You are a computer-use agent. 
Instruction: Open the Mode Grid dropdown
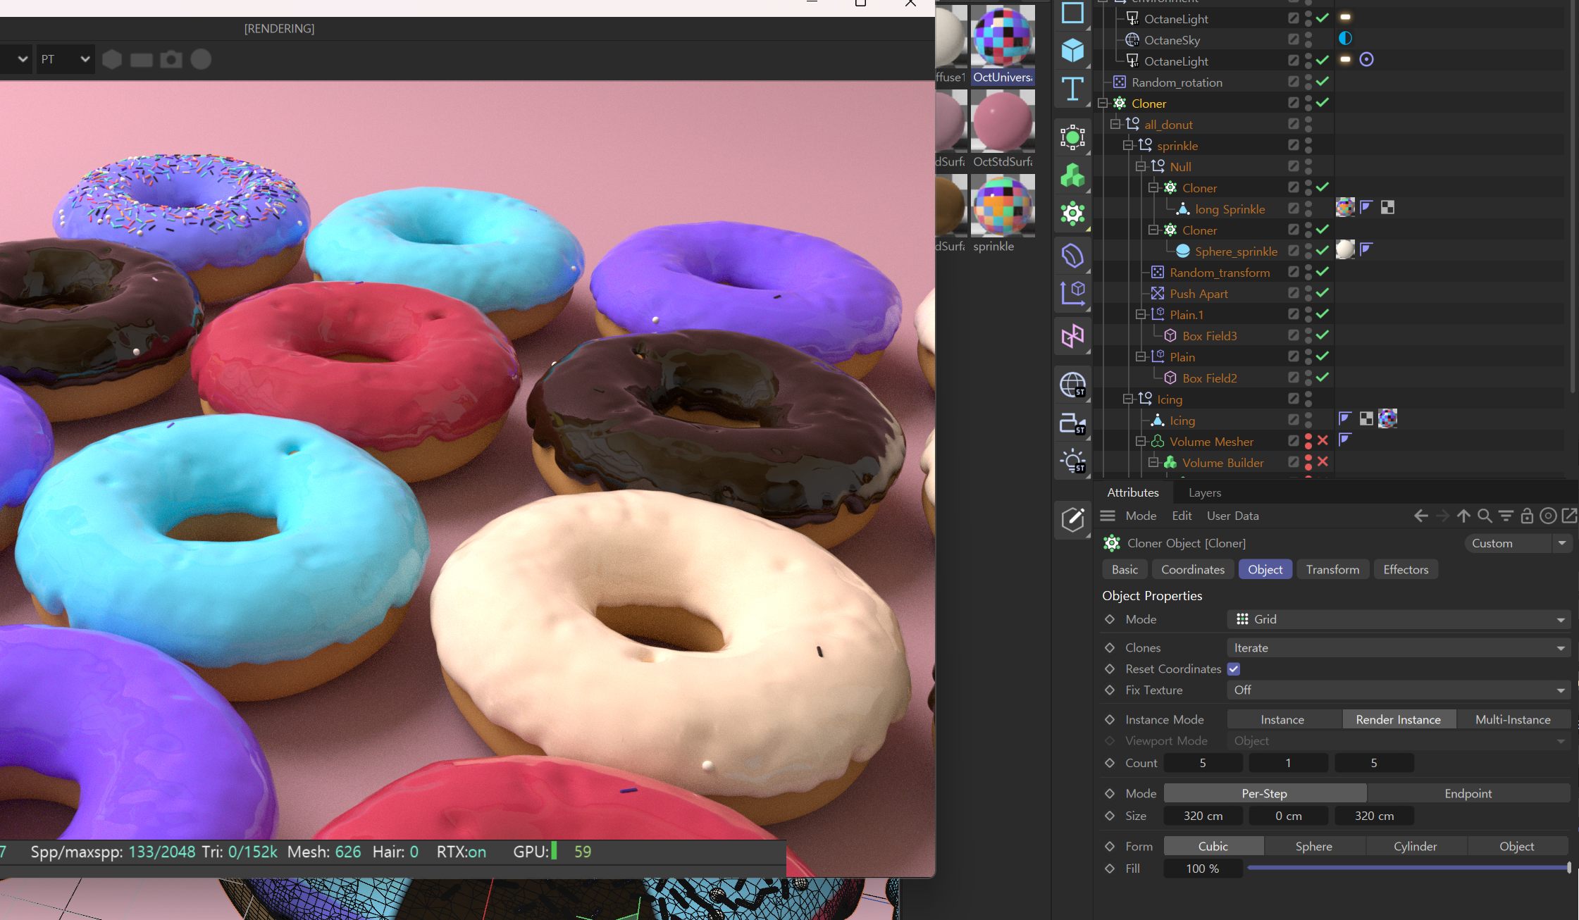click(1399, 619)
